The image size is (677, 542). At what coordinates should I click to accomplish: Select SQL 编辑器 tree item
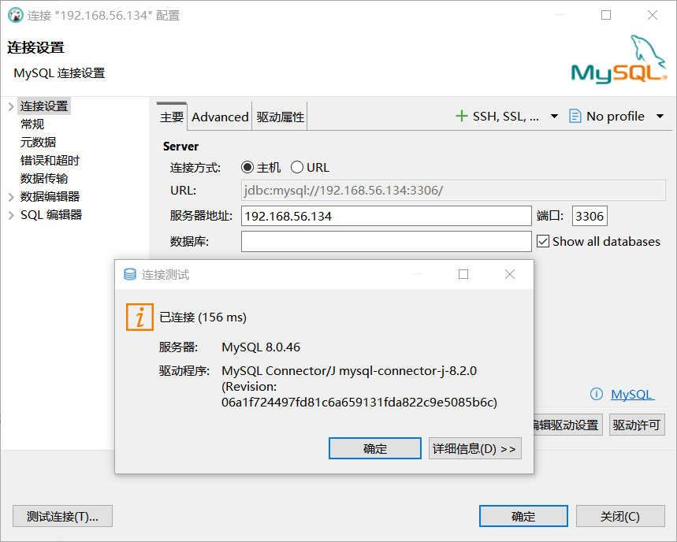(x=51, y=215)
